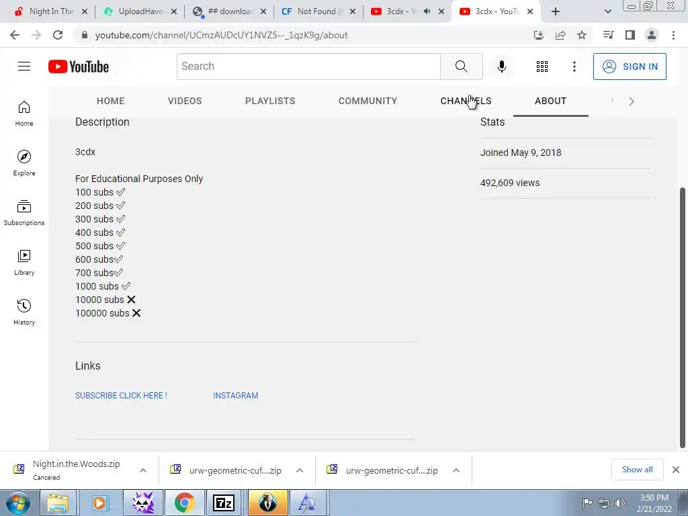688x516 pixels.
Task: Expand options for first urw-geometric zip download
Action: click(x=300, y=470)
